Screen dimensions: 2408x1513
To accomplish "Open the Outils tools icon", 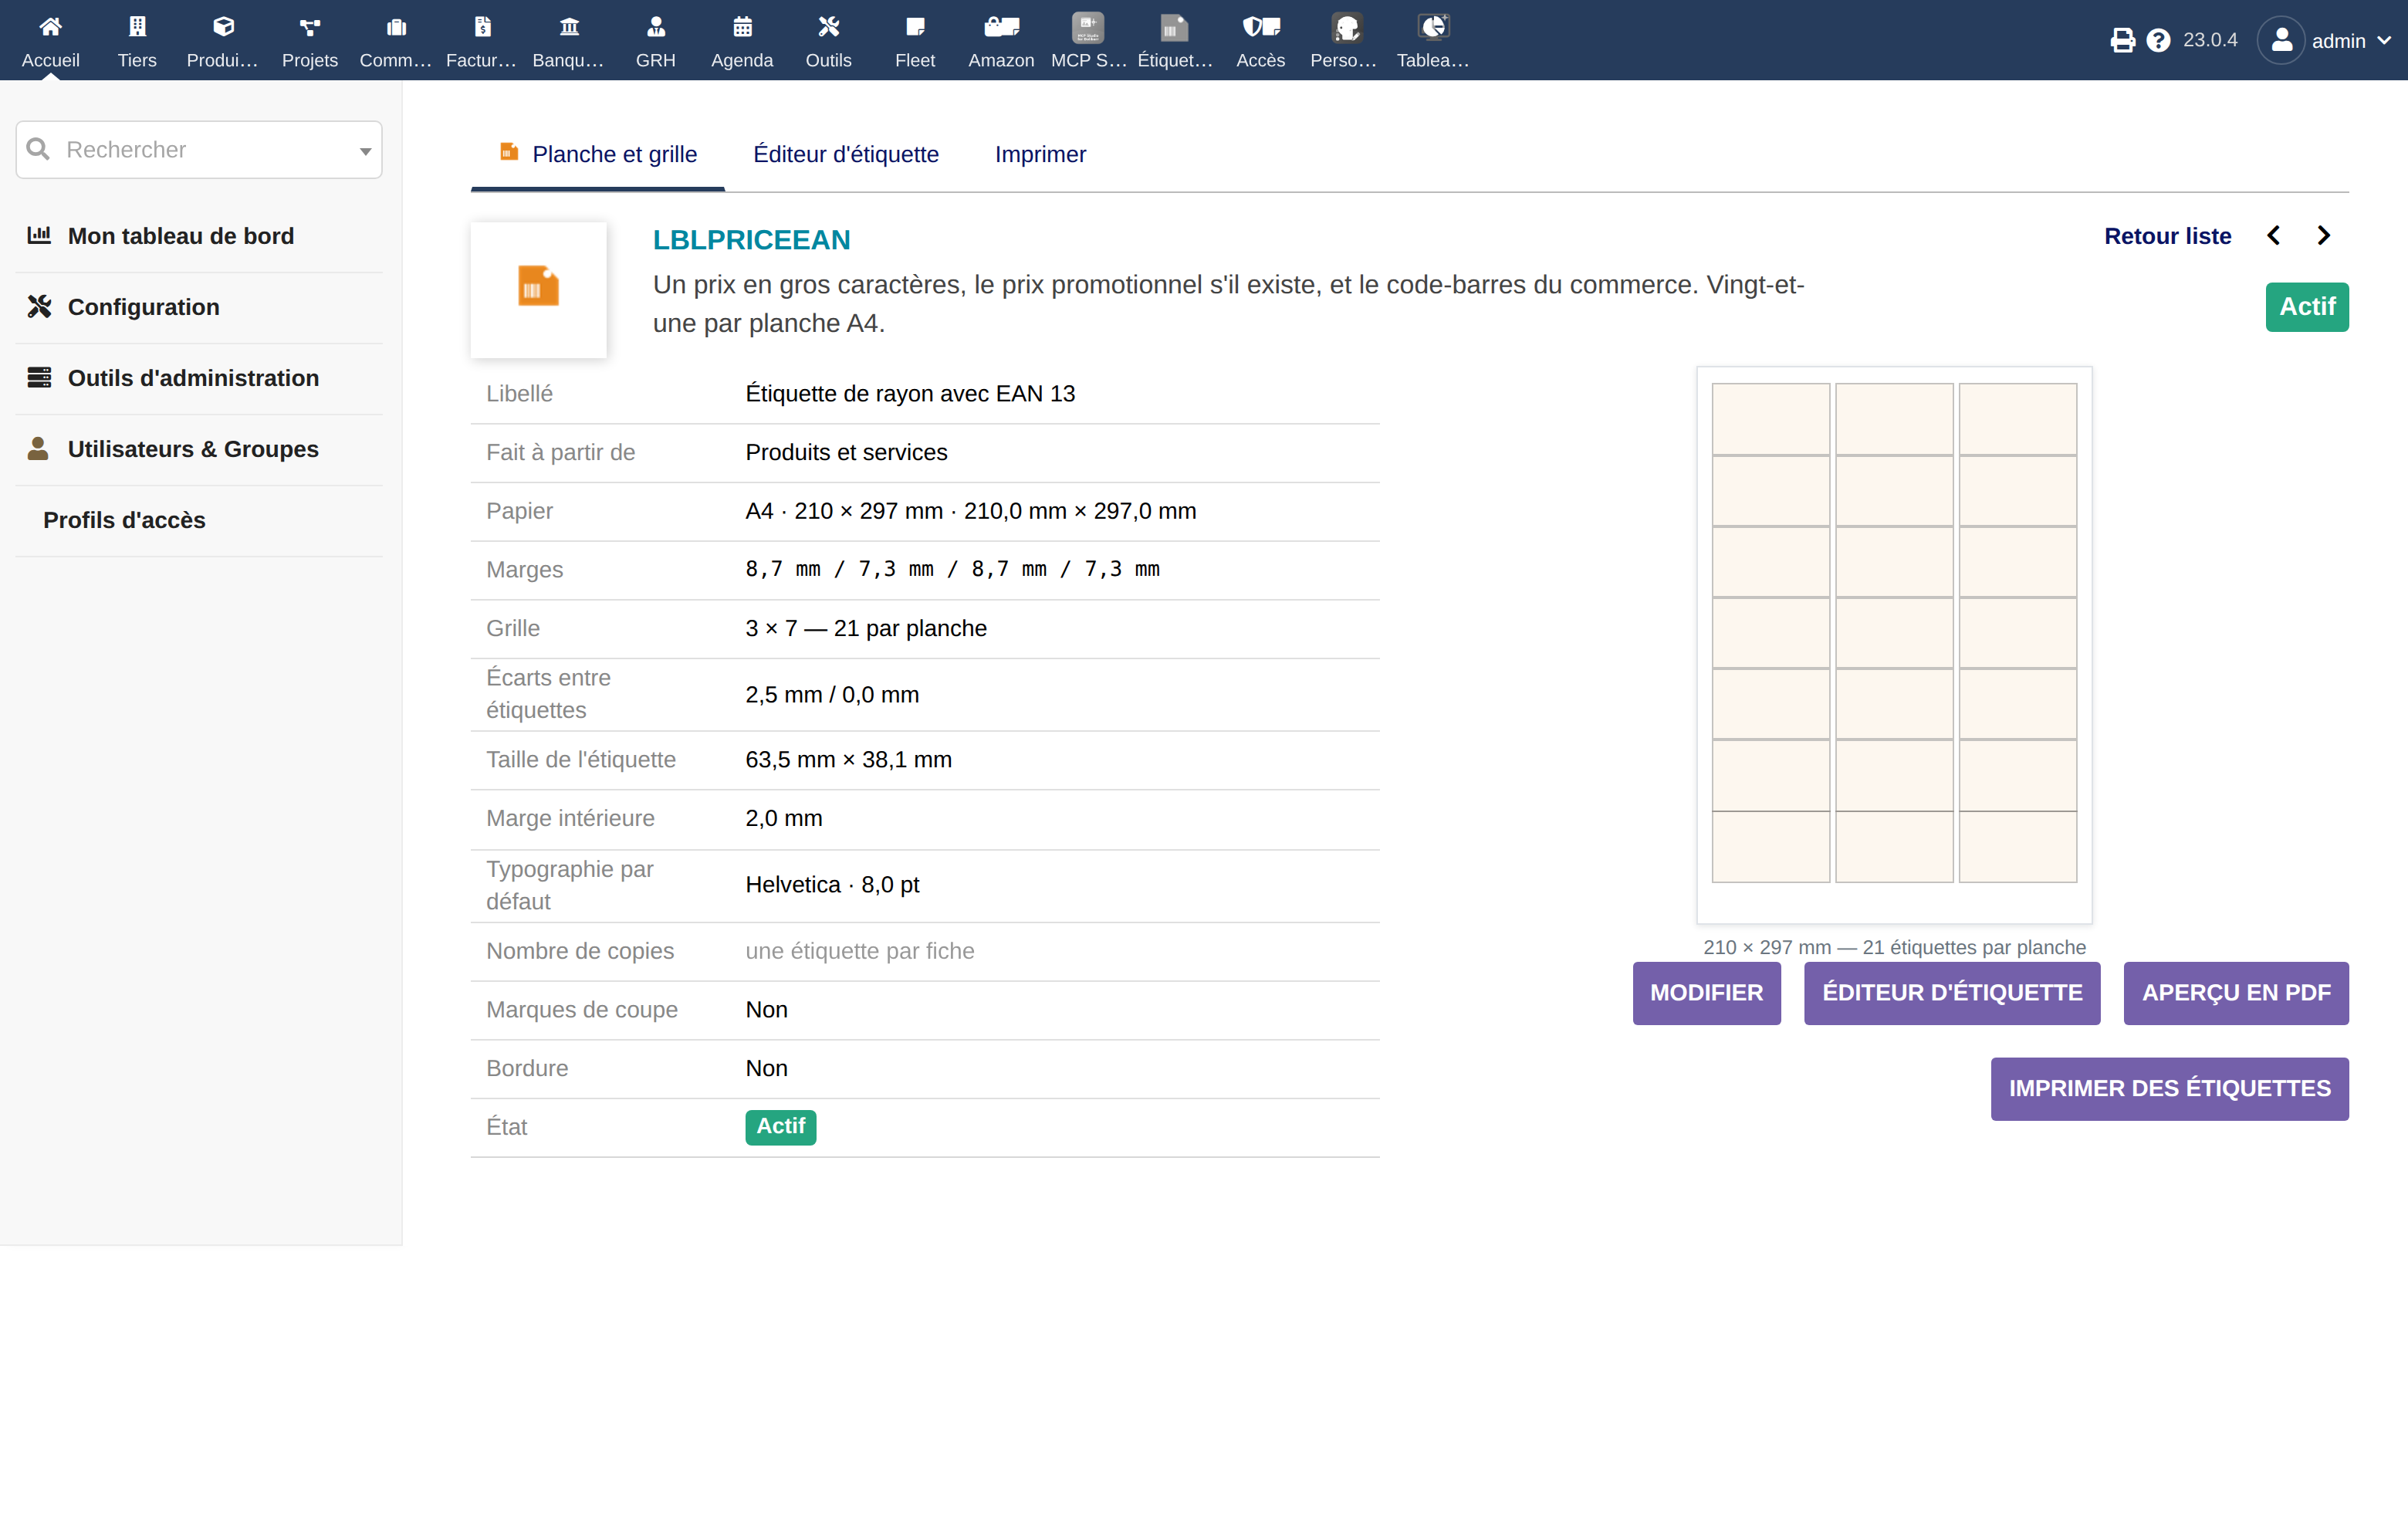I will point(828,27).
